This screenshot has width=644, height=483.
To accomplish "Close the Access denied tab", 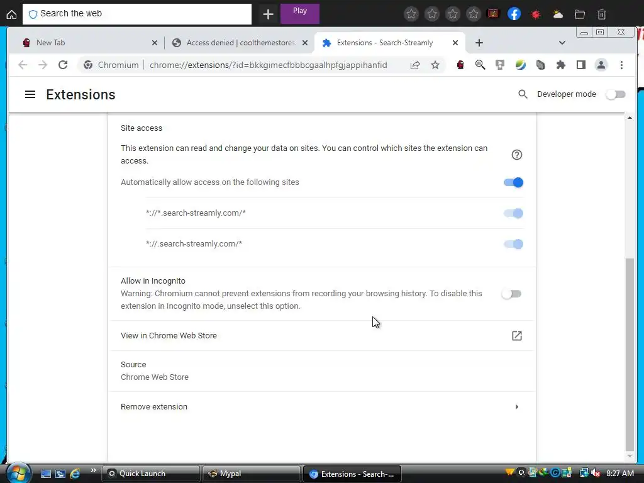I will [305, 43].
